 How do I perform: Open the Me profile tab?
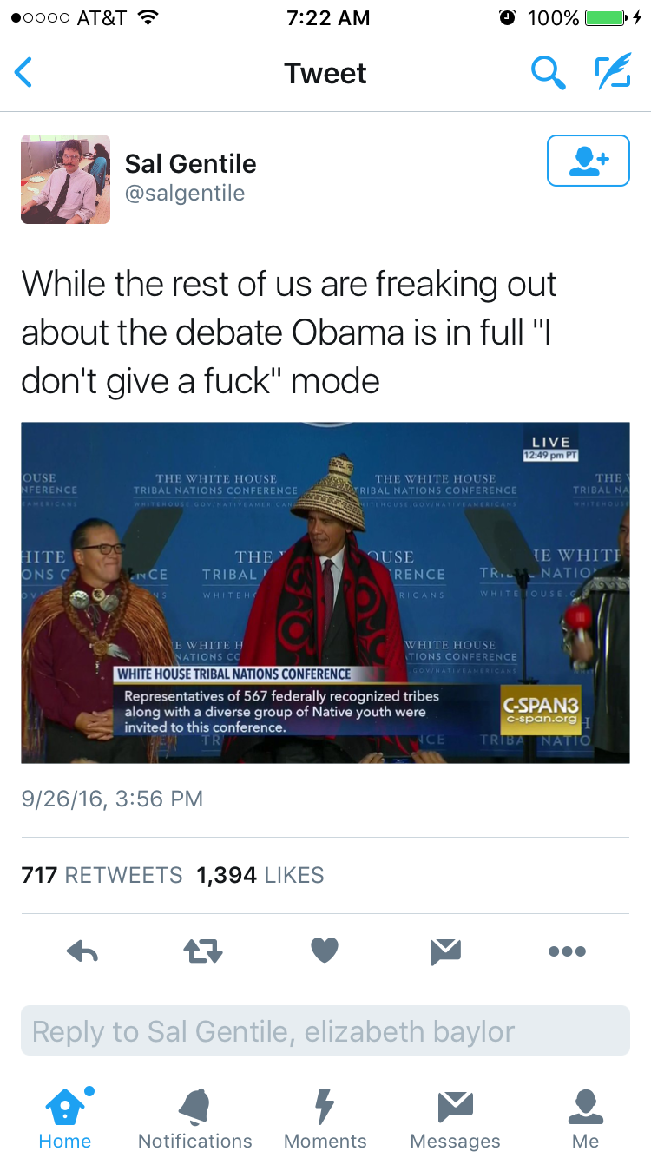tap(586, 1118)
